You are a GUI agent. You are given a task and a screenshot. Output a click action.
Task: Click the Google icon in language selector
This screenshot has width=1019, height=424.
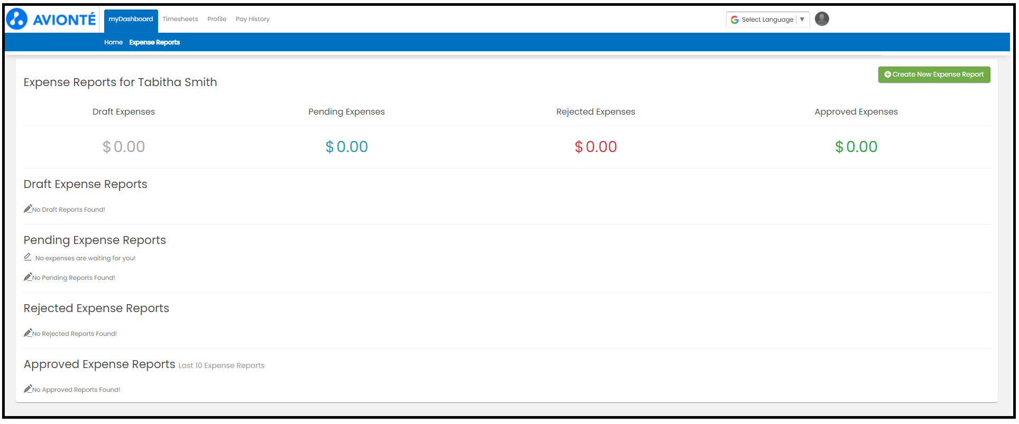[735, 20]
